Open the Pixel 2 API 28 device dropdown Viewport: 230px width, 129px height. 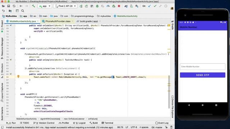tap(65, 6)
